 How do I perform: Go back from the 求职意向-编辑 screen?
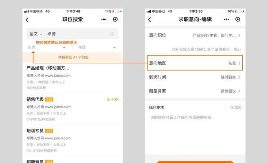[149, 20]
